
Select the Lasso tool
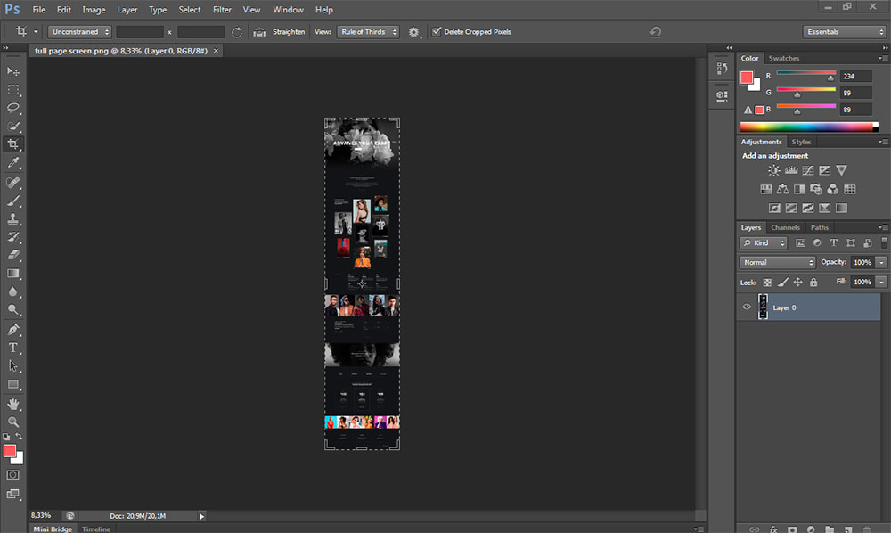13,108
